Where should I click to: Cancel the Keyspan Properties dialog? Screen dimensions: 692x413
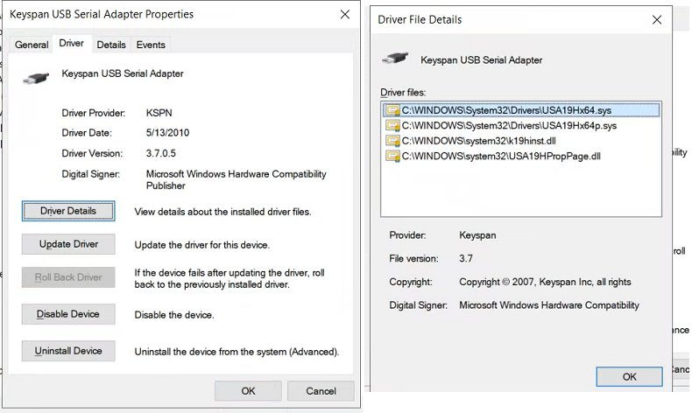(x=321, y=391)
